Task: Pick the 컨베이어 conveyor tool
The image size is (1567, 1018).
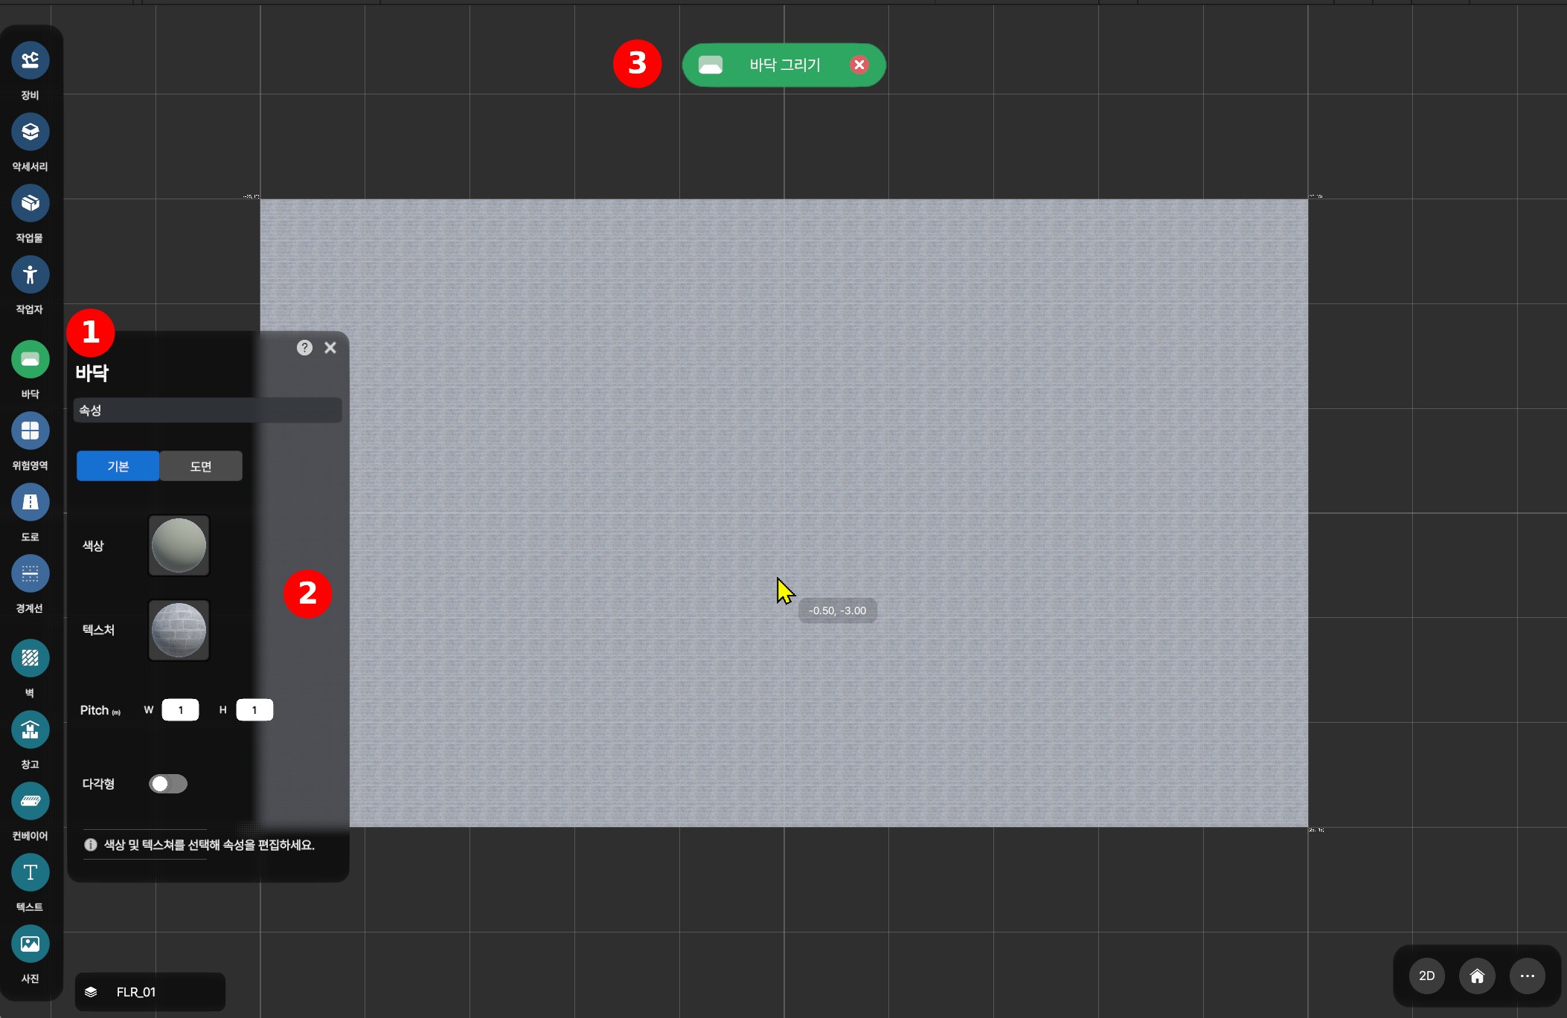Action: pos(30,802)
